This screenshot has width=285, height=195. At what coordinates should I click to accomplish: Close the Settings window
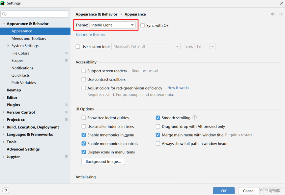282,3
